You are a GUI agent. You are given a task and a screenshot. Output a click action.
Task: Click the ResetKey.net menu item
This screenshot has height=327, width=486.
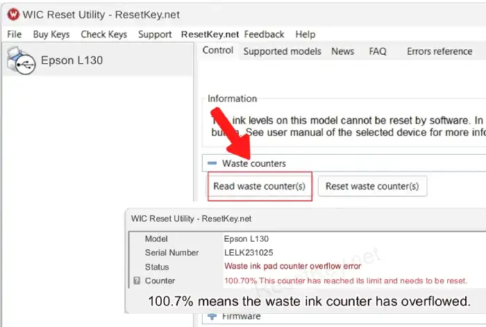pos(210,34)
